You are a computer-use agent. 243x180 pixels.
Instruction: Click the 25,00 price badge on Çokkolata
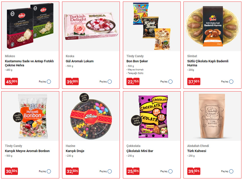(x=133, y=171)
